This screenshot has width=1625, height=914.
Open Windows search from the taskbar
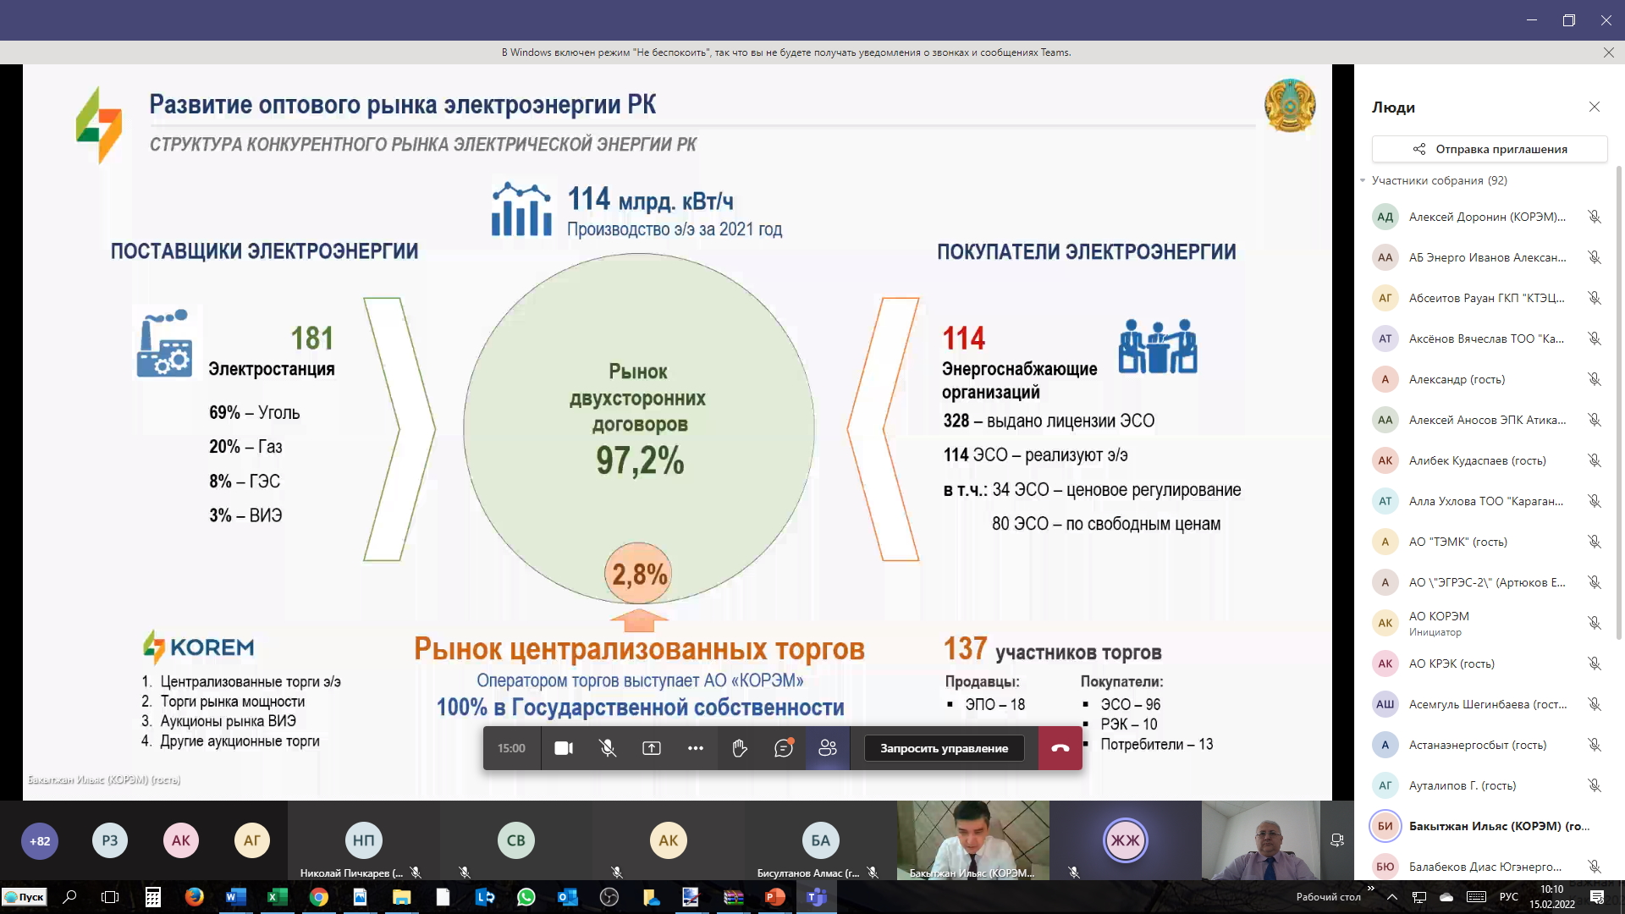tap(70, 897)
